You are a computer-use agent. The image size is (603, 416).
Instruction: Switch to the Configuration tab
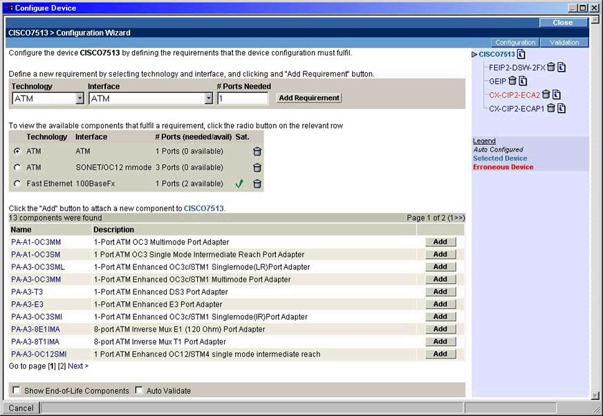(x=515, y=43)
